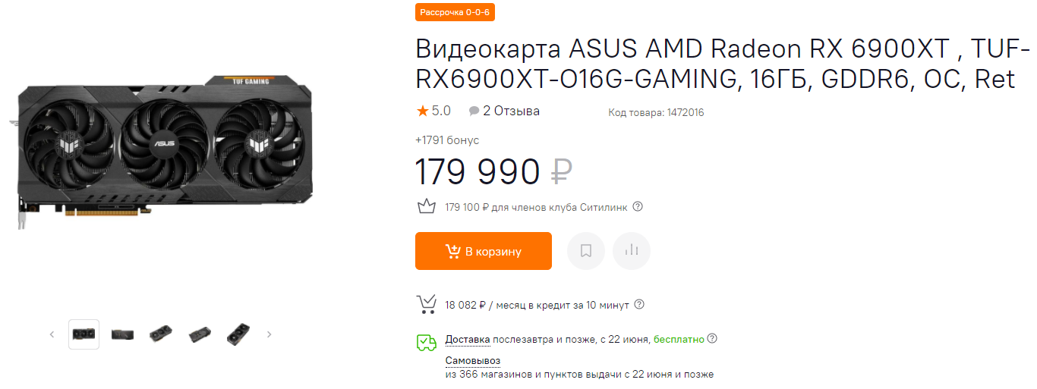Show next product thumbnails with right arrow
This screenshot has width=1037, height=389.
pyautogui.click(x=269, y=334)
